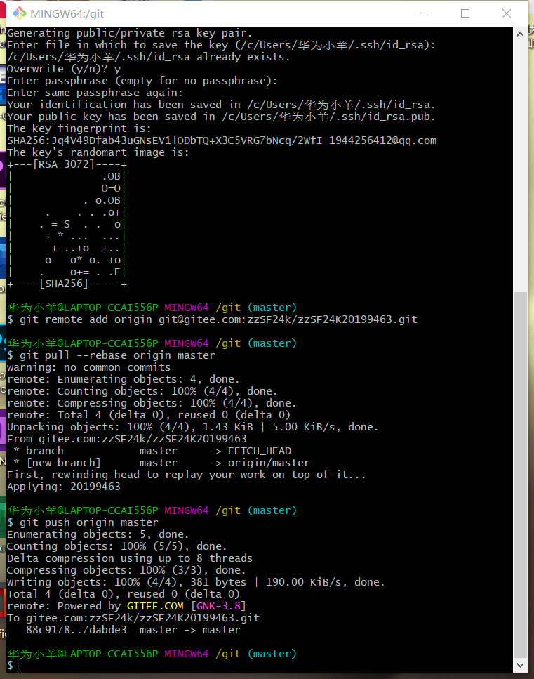
Task: Click the 'git remote add origin' command line
Action: tap(213, 319)
